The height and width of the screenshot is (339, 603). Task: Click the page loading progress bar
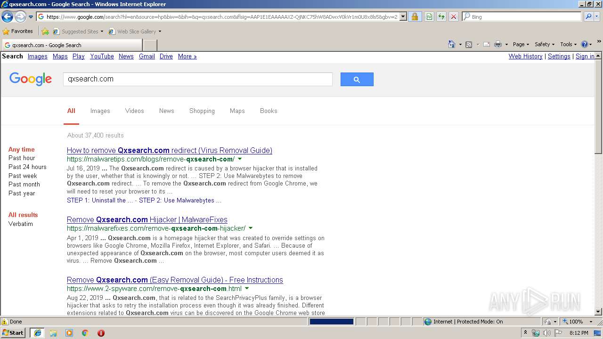331,322
